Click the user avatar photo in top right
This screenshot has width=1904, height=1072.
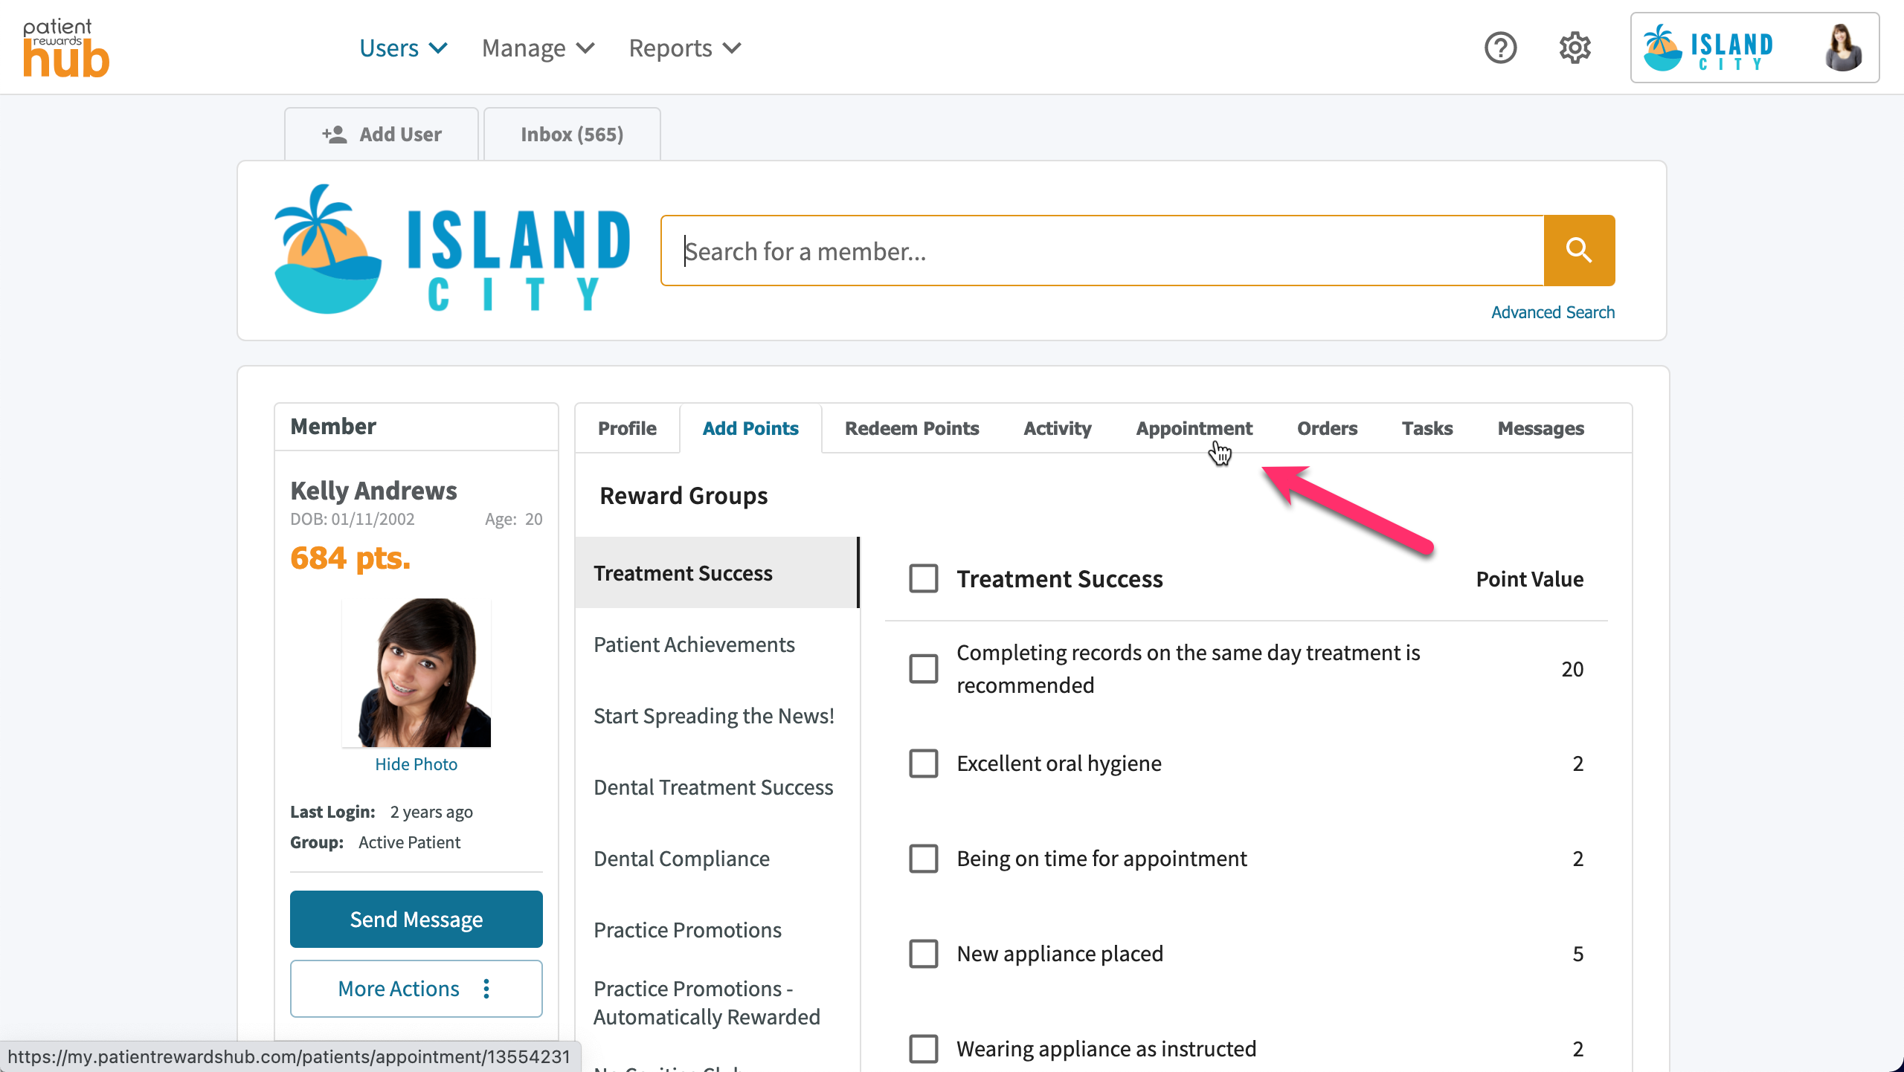1842,48
